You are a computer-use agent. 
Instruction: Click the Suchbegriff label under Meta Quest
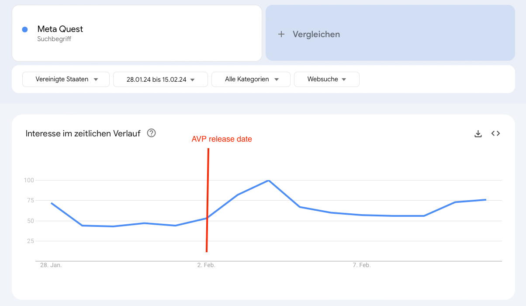click(x=54, y=39)
